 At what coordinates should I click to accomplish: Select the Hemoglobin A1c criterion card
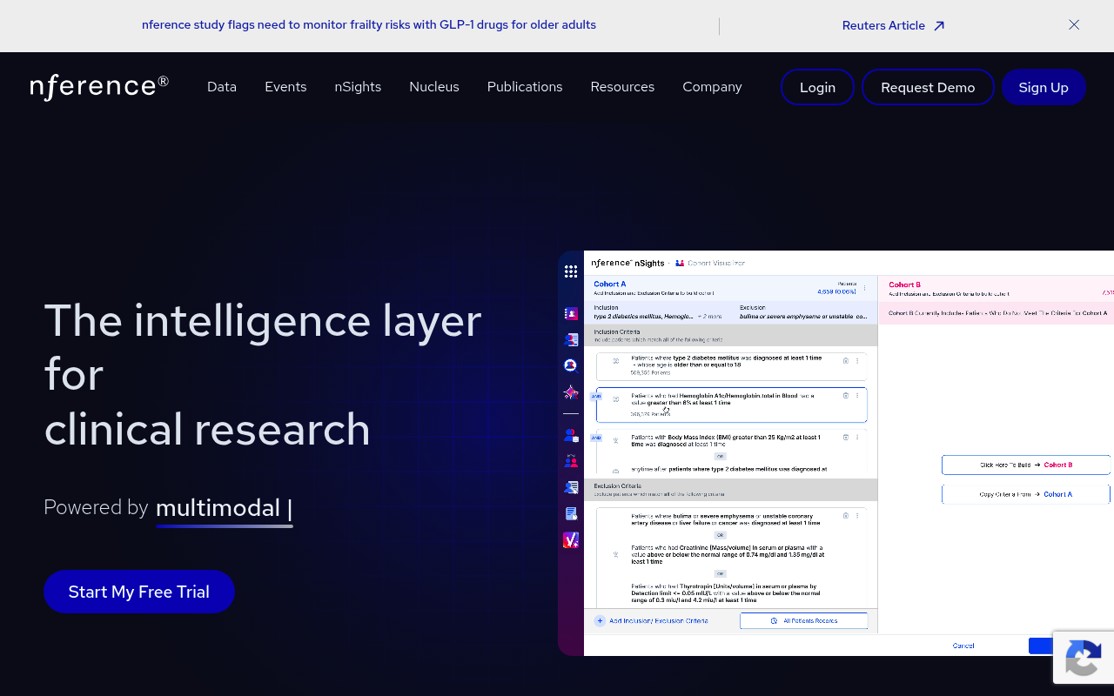click(731, 405)
